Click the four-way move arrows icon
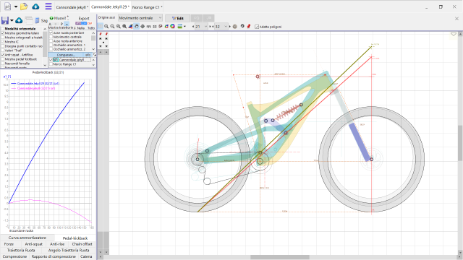Screen dimensions: 463x260 point(143,27)
